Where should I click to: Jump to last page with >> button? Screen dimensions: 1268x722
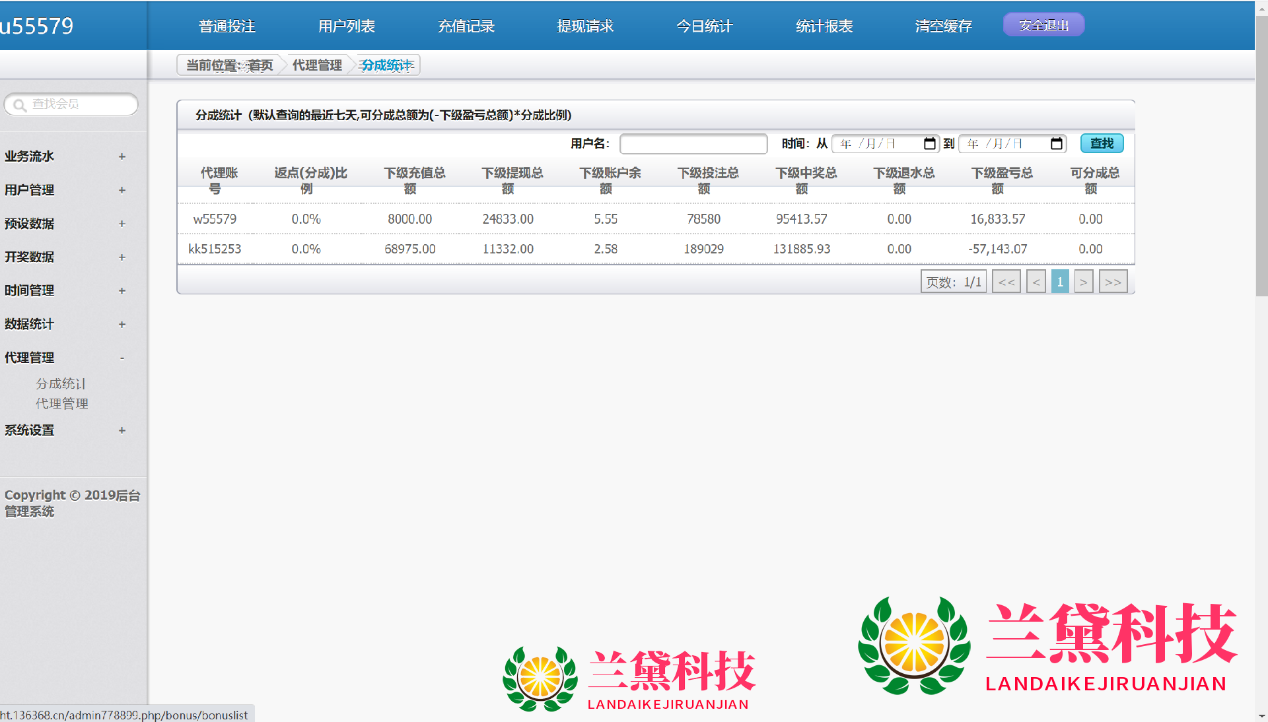[x=1113, y=282]
